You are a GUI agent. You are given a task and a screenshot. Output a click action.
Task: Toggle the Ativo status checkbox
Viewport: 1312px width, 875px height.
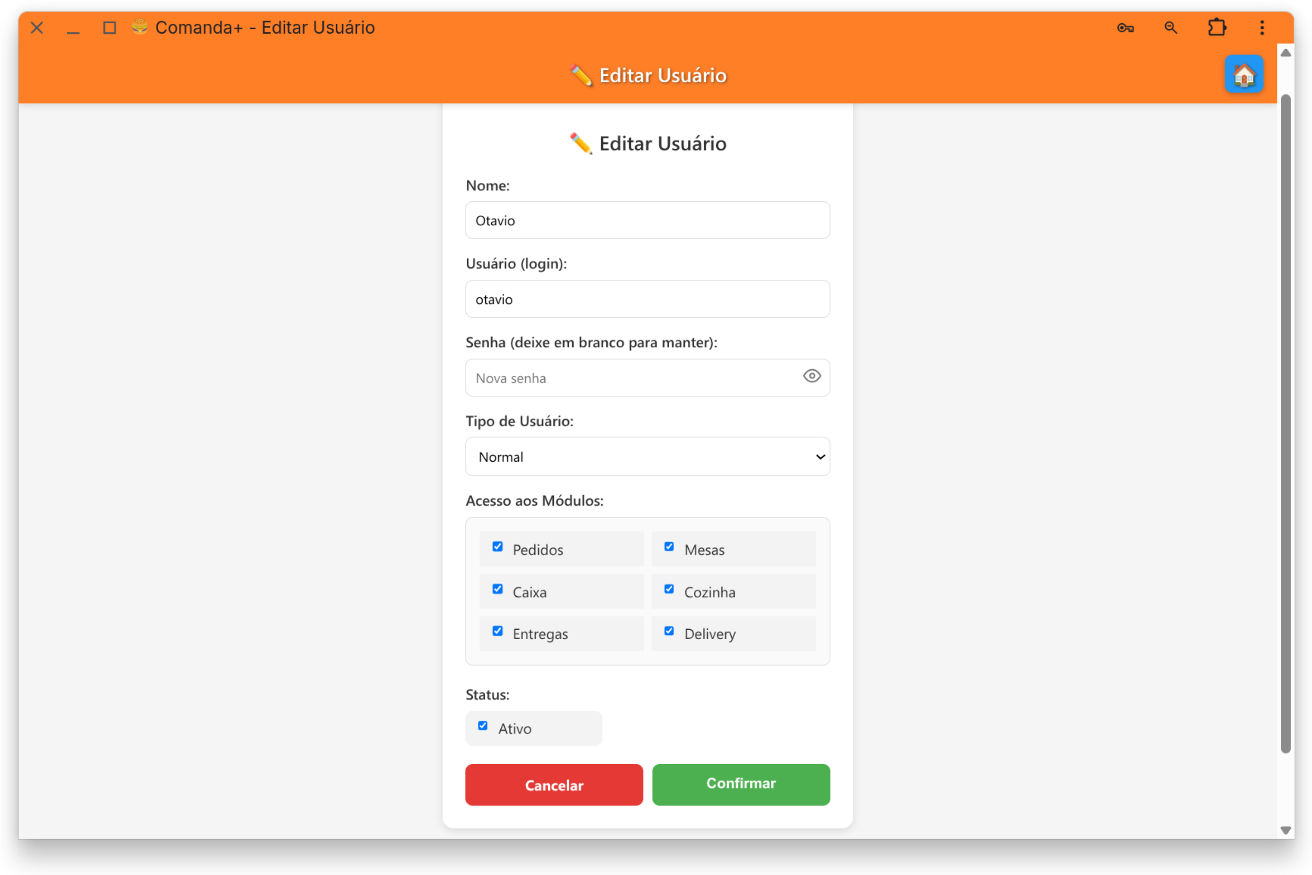(483, 726)
